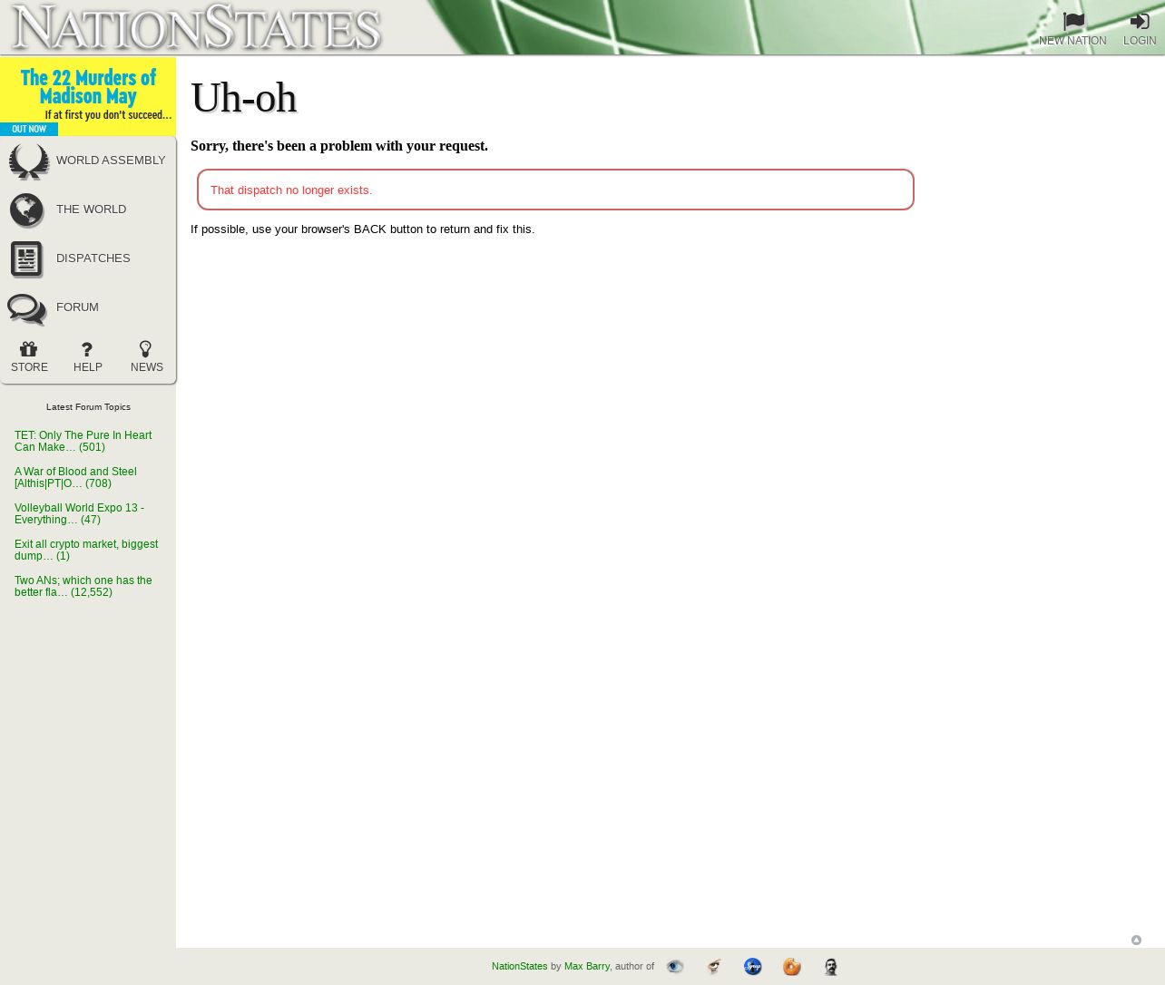
Task: Select the WORLD ASSEMBLY menu label
Action: 111,161
